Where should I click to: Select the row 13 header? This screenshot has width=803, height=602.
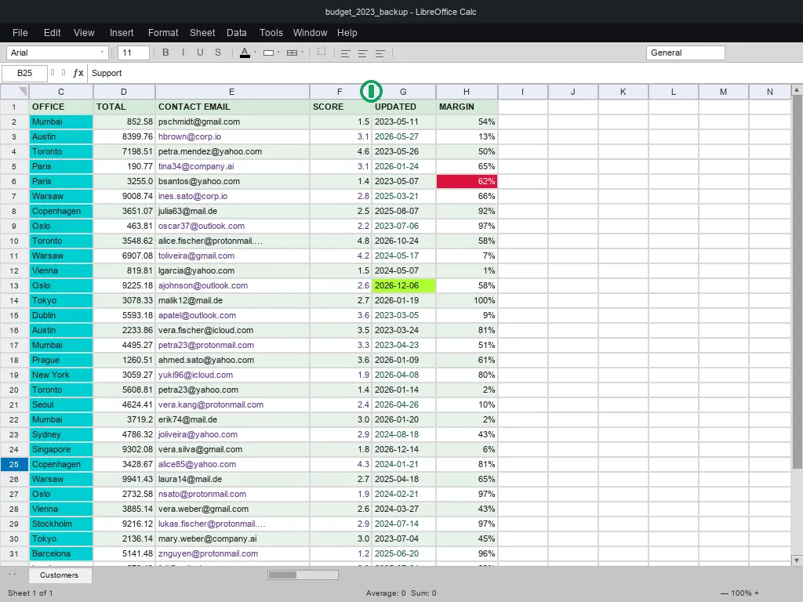coord(14,285)
